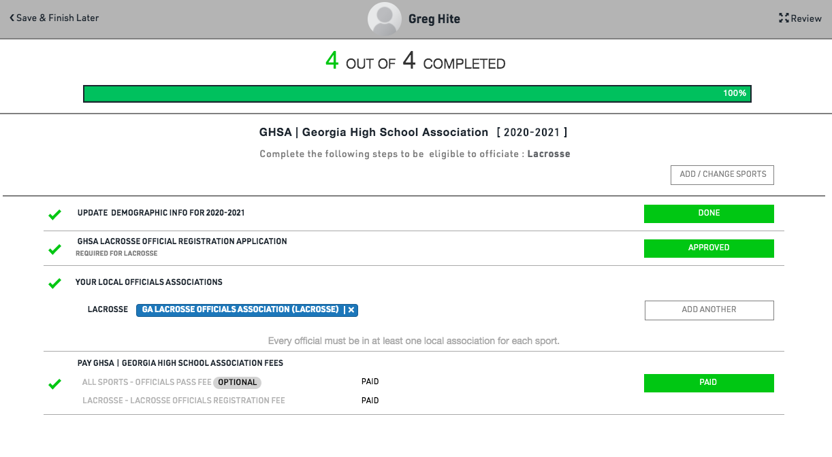832x457 pixels.
Task: Click Your Local Officials Associations heading
Action: click(x=149, y=282)
